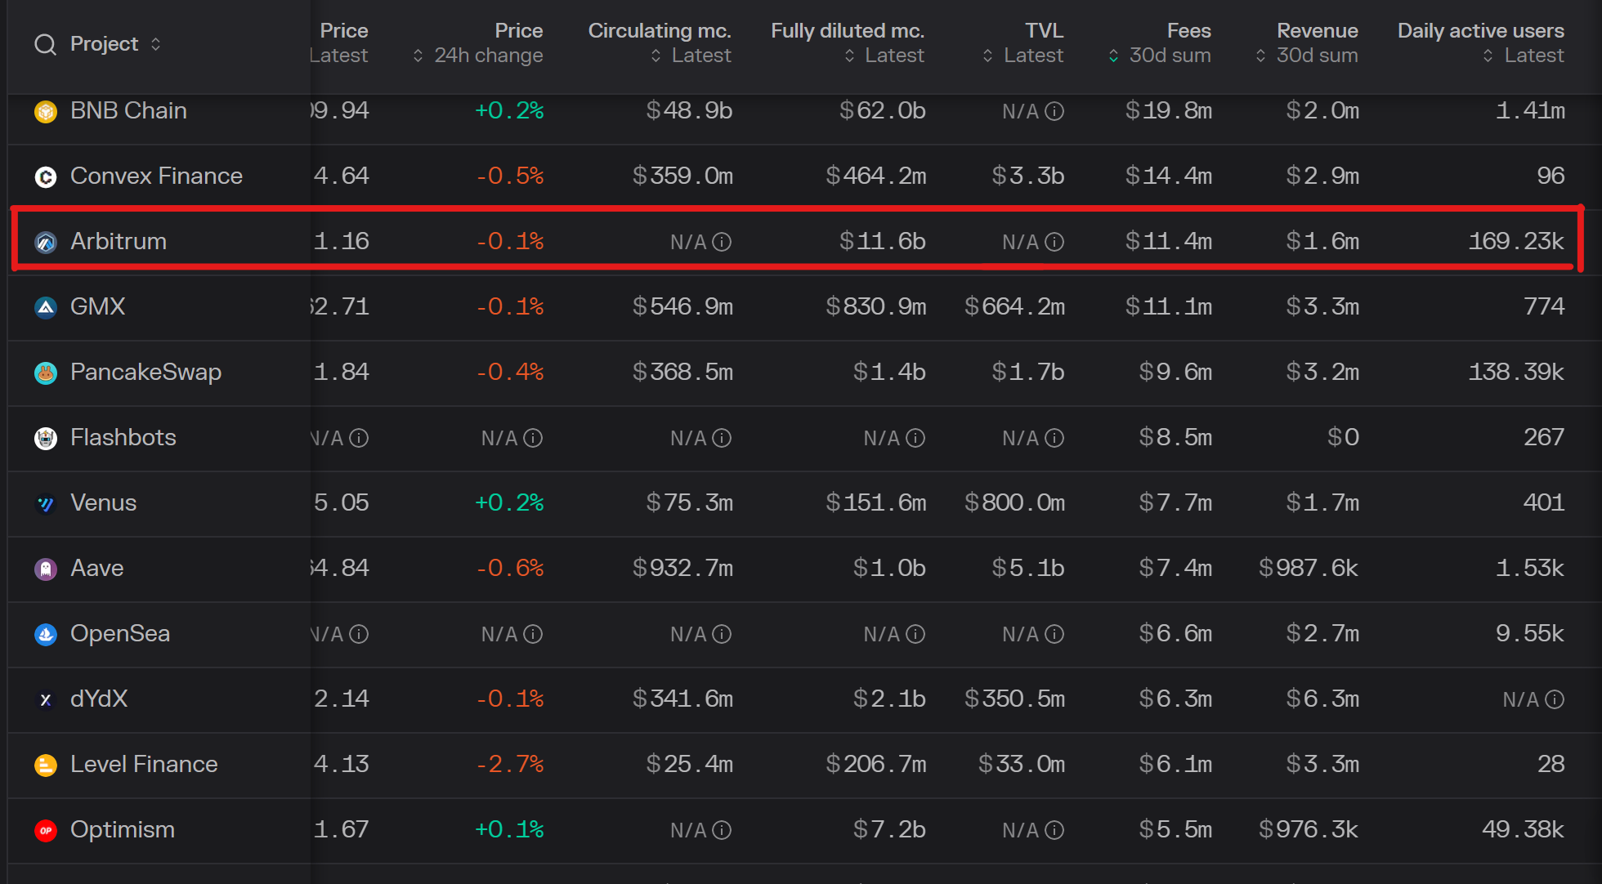Sort by Fully diluted mc. Latest column
This screenshot has height=884, width=1602.
click(x=849, y=56)
